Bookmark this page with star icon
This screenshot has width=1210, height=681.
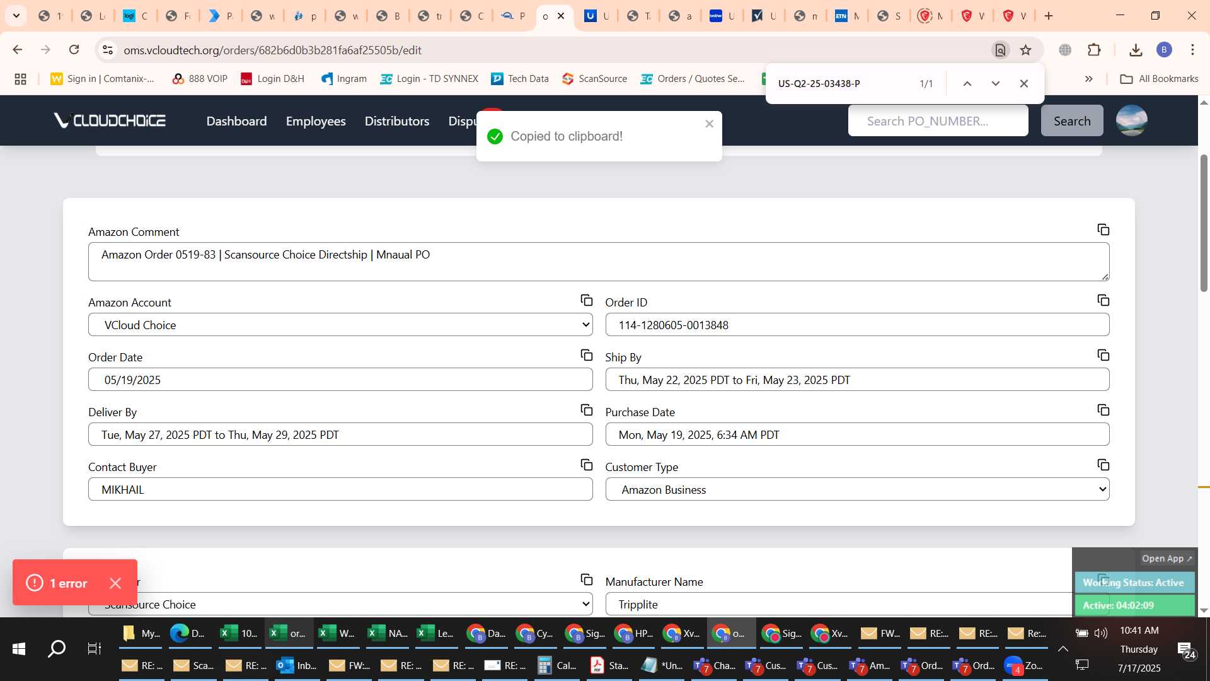click(x=1026, y=50)
